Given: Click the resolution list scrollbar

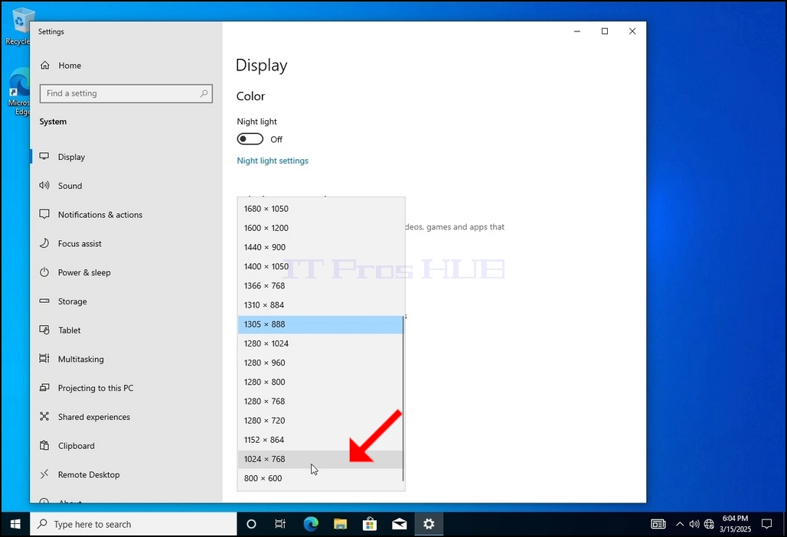Looking at the screenshot, I should click(x=403, y=399).
